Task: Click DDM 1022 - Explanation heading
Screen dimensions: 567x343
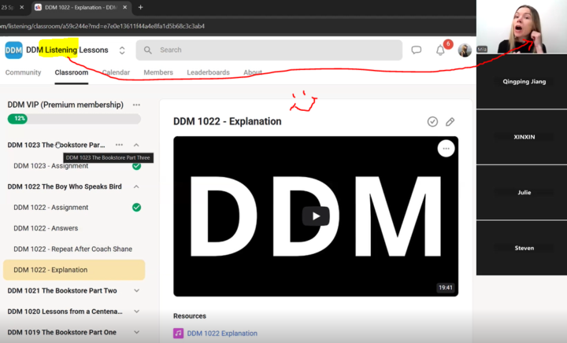Action: pos(227,121)
